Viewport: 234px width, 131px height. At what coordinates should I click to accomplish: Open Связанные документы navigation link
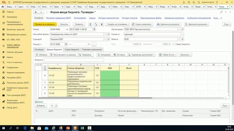click(174, 18)
